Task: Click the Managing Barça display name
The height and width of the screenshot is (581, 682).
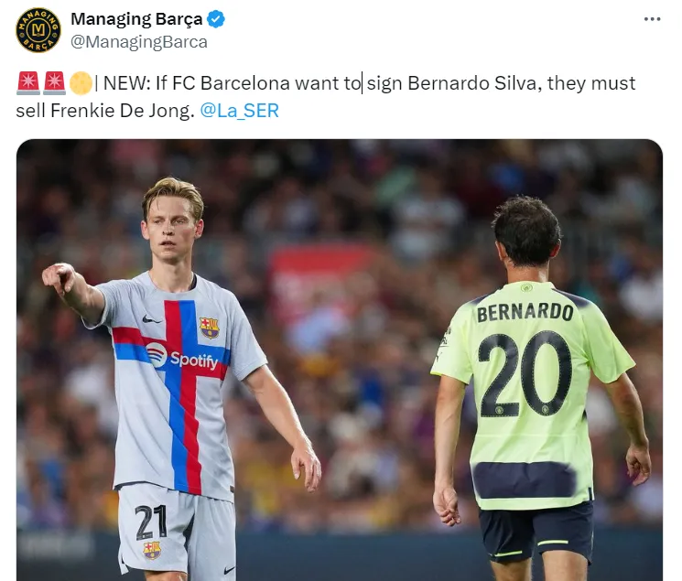Action: pyautogui.click(x=136, y=19)
